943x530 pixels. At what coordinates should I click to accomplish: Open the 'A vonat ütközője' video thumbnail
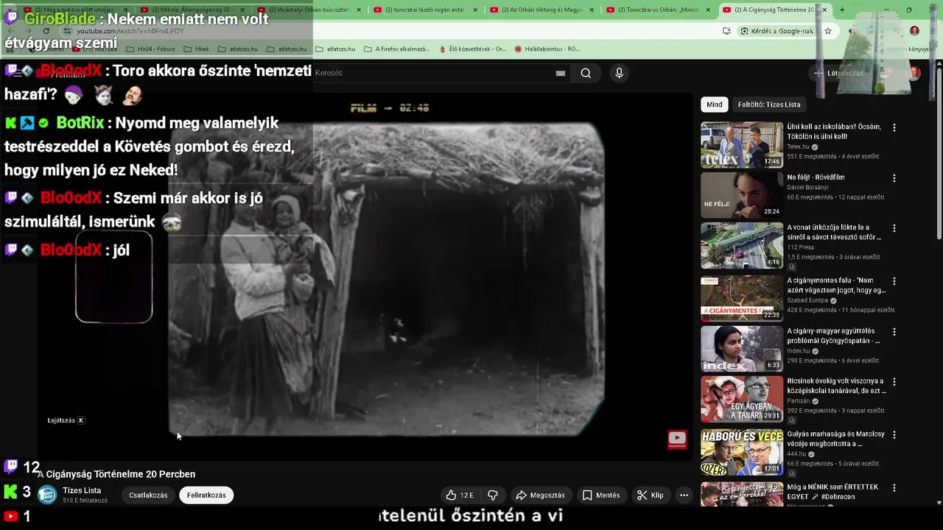coord(741,246)
